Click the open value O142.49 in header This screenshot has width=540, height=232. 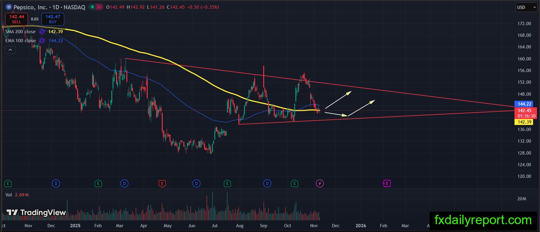[115, 7]
